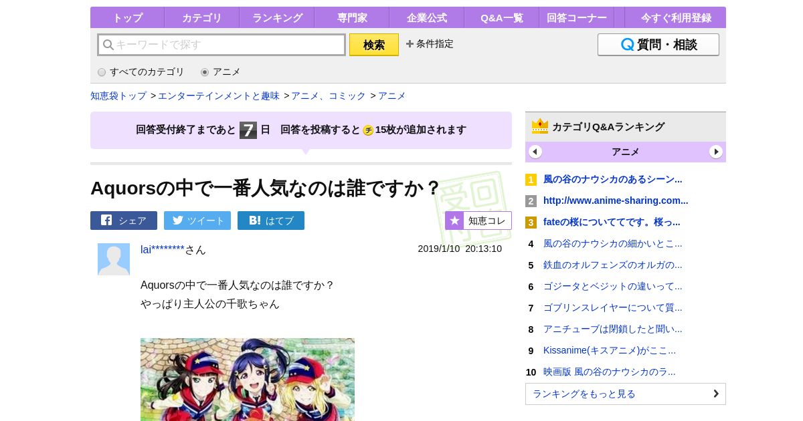Open the last アニメ breadcrumb link
Viewport: 803px width, 421px height.
pos(392,96)
